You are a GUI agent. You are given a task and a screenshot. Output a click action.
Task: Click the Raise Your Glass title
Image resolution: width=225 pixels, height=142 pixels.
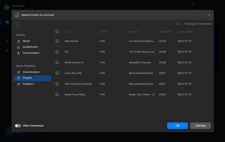click(75, 95)
